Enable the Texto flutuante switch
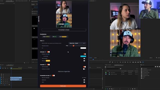Image resolution: width=160 pixels, height=90 pixels. 84,58
